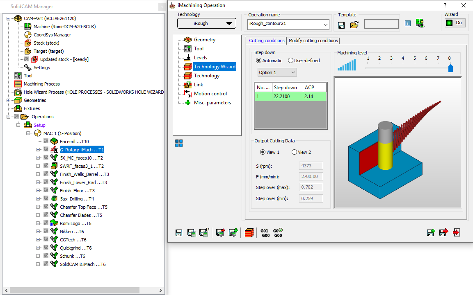Click the Load template folder icon
Image resolution: width=473 pixels, height=295 pixels.
pyautogui.click(x=354, y=25)
